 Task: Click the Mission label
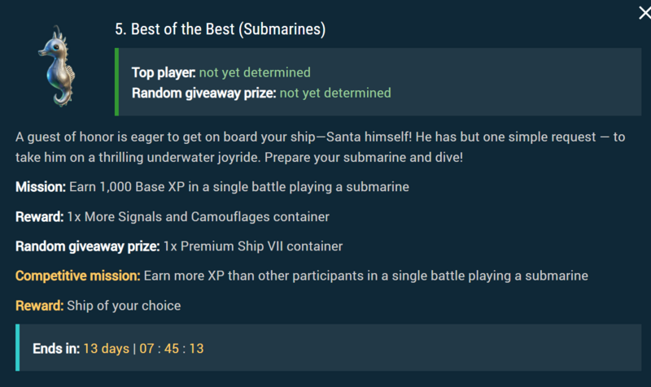41,187
